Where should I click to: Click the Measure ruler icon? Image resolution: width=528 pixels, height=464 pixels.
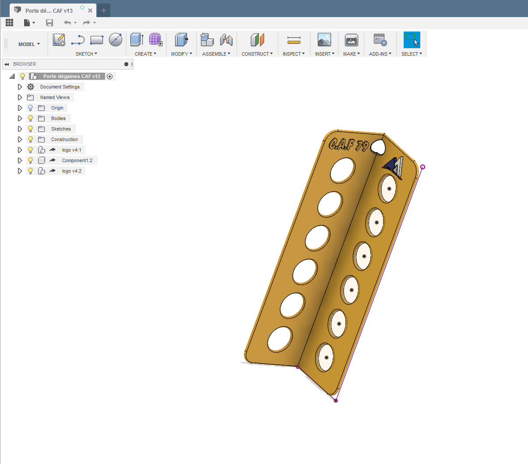(294, 40)
